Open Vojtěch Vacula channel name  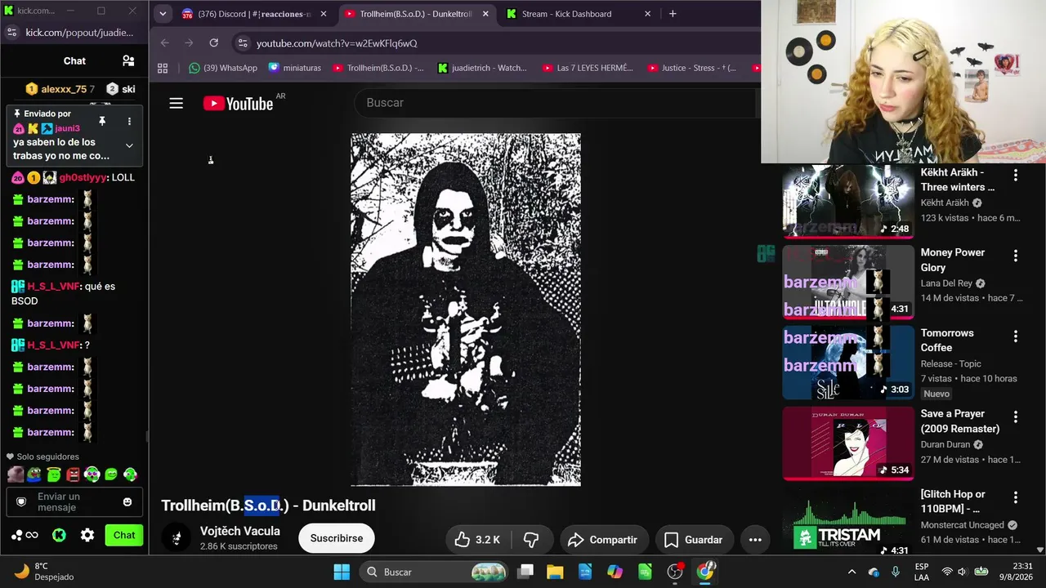(240, 531)
